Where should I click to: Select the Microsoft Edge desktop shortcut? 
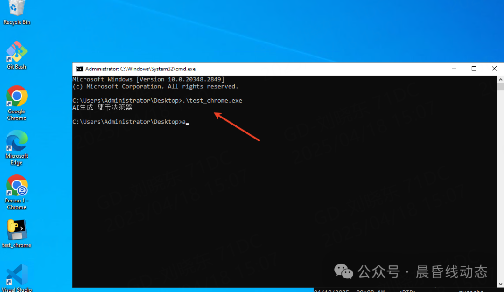pyautogui.click(x=17, y=145)
